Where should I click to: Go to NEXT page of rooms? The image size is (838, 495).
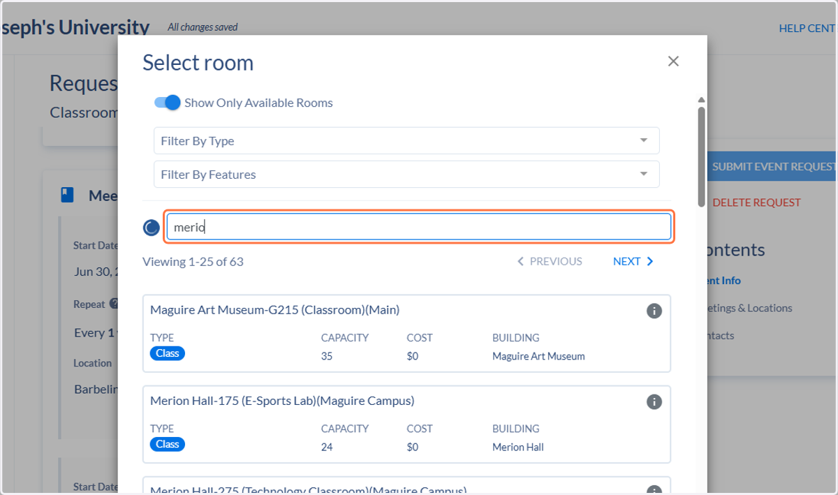pos(633,261)
